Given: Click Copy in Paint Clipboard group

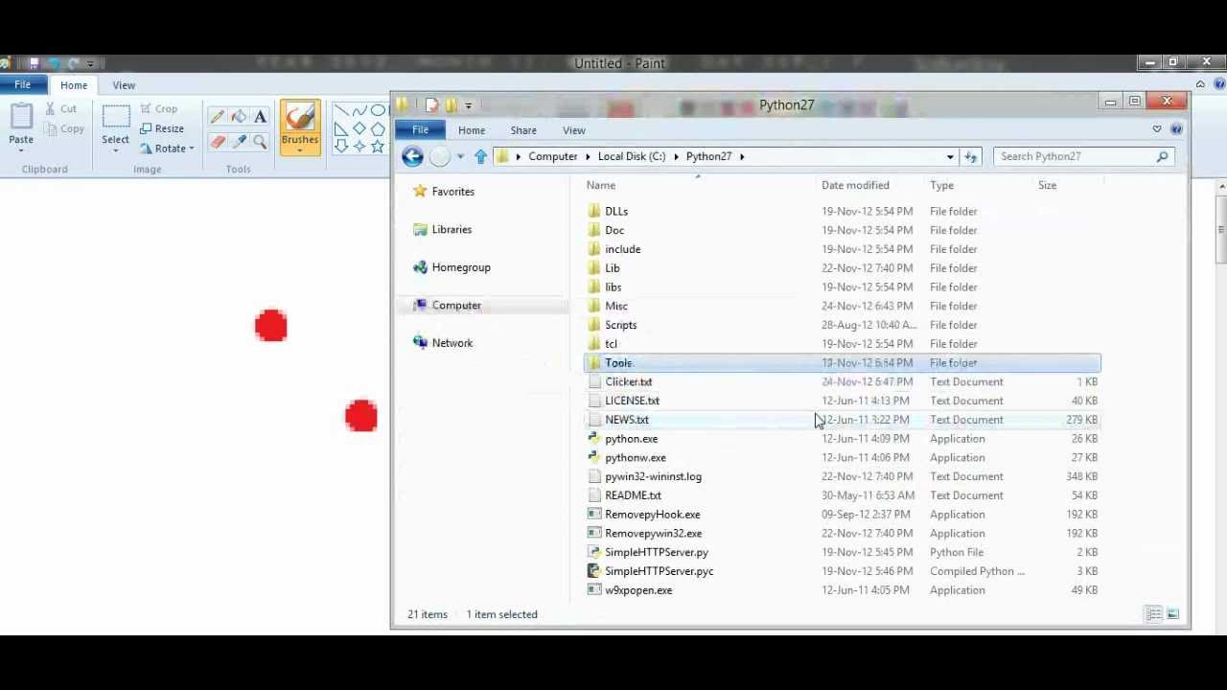Looking at the screenshot, I should click(x=64, y=128).
